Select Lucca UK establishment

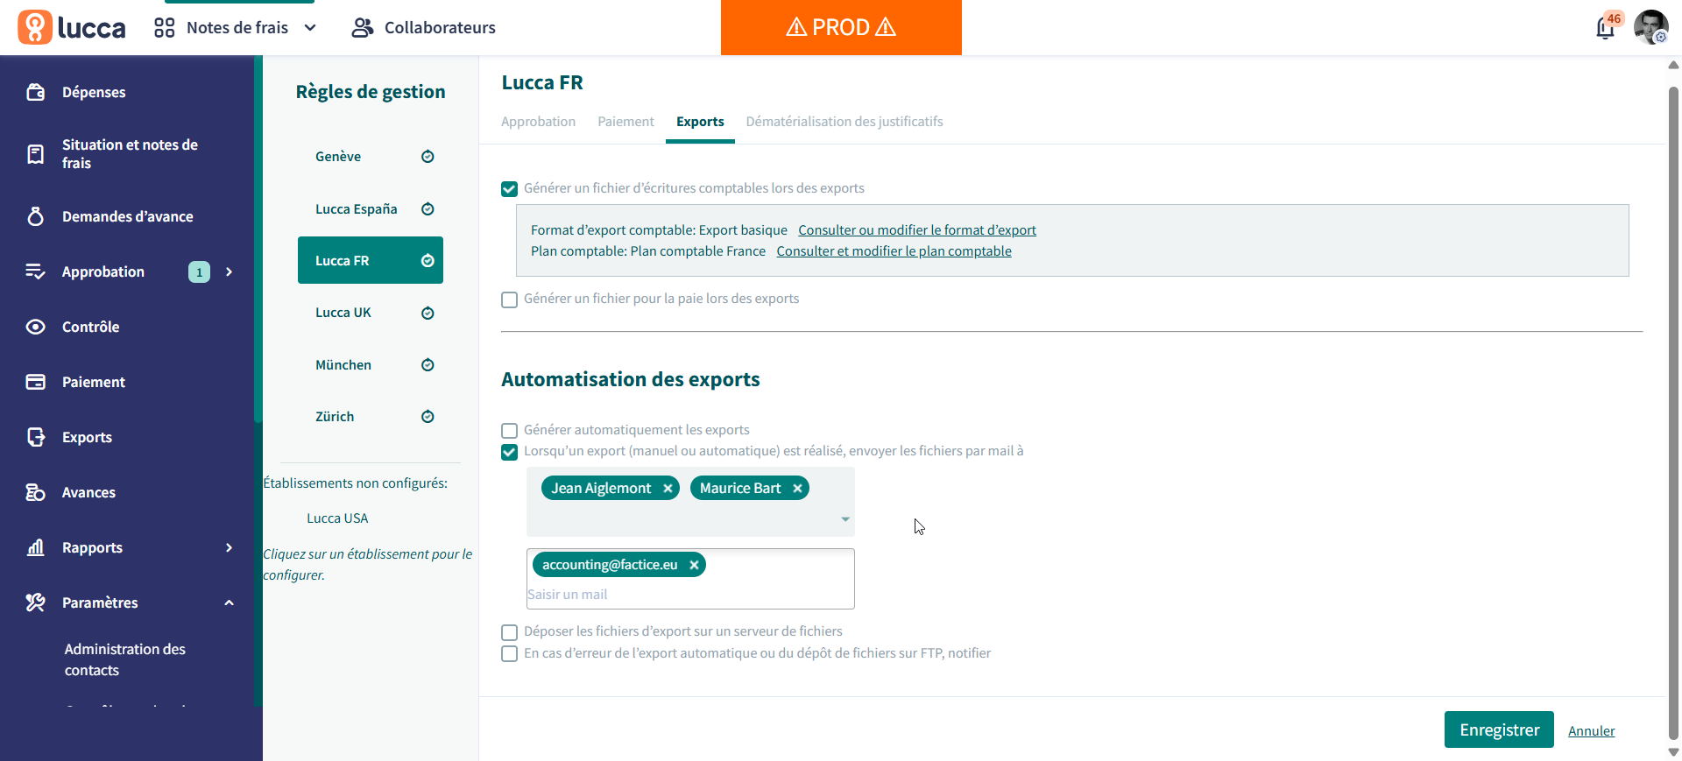[x=371, y=313]
